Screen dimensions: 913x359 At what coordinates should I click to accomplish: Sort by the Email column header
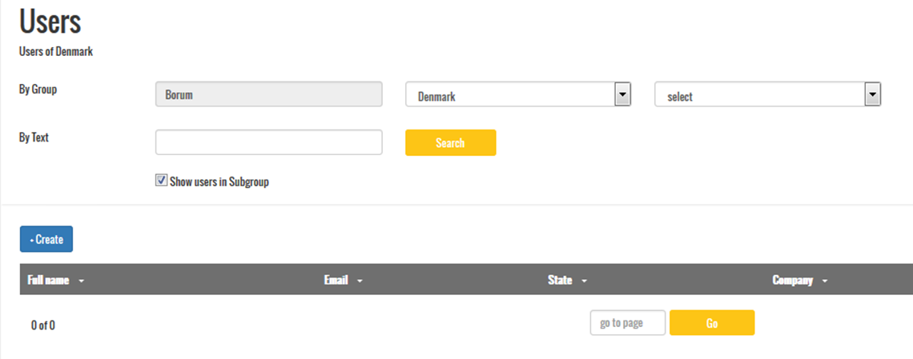[336, 280]
